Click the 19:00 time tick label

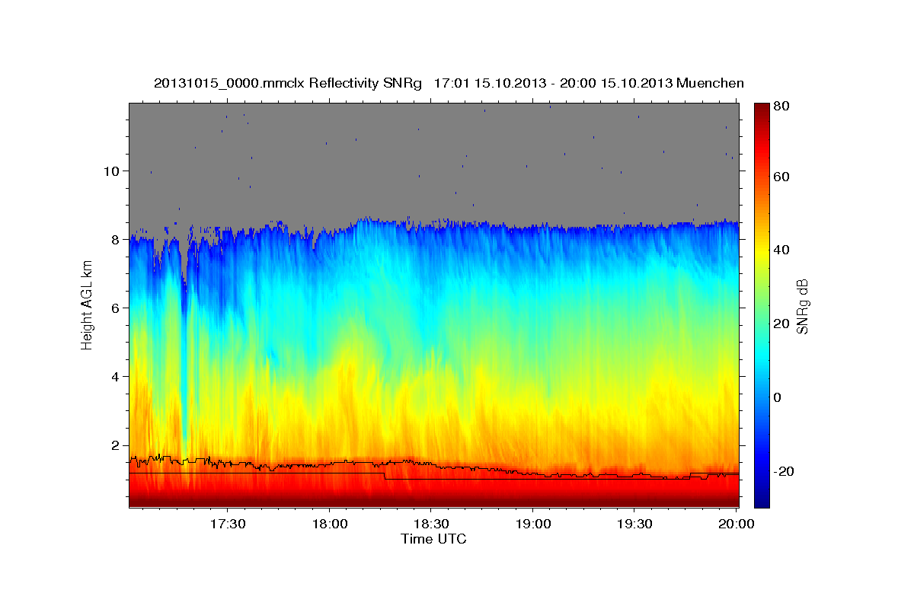[x=533, y=525]
